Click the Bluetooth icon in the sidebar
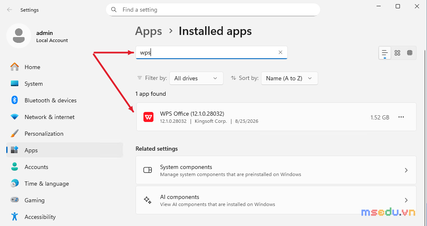Image resolution: width=427 pixels, height=226 pixels. (15, 100)
